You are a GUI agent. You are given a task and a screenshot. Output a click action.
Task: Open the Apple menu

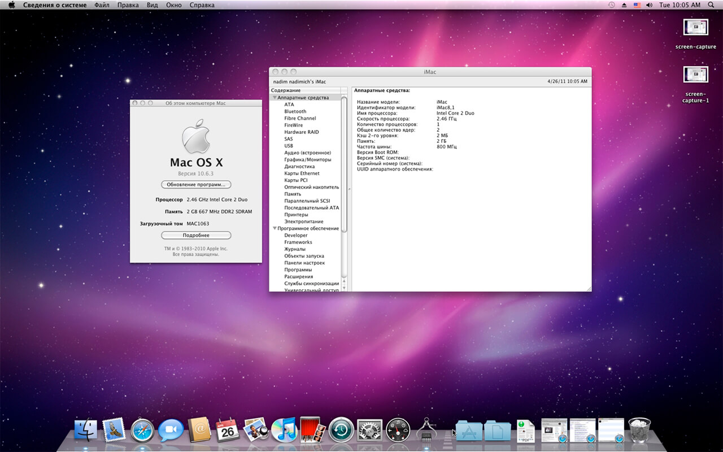coord(11,5)
